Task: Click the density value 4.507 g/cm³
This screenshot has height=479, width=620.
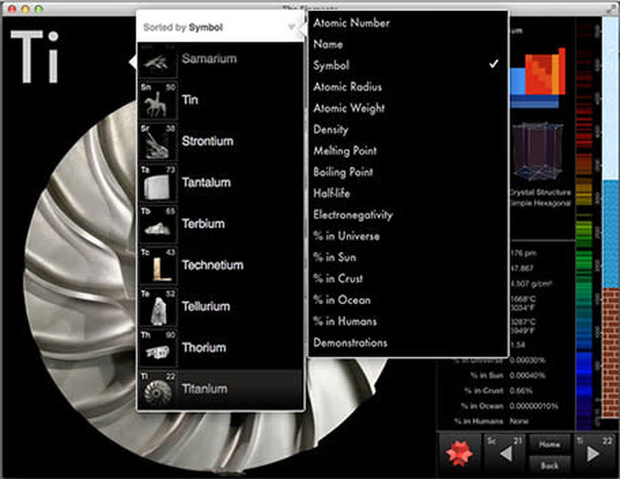Action: pyautogui.click(x=531, y=284)
